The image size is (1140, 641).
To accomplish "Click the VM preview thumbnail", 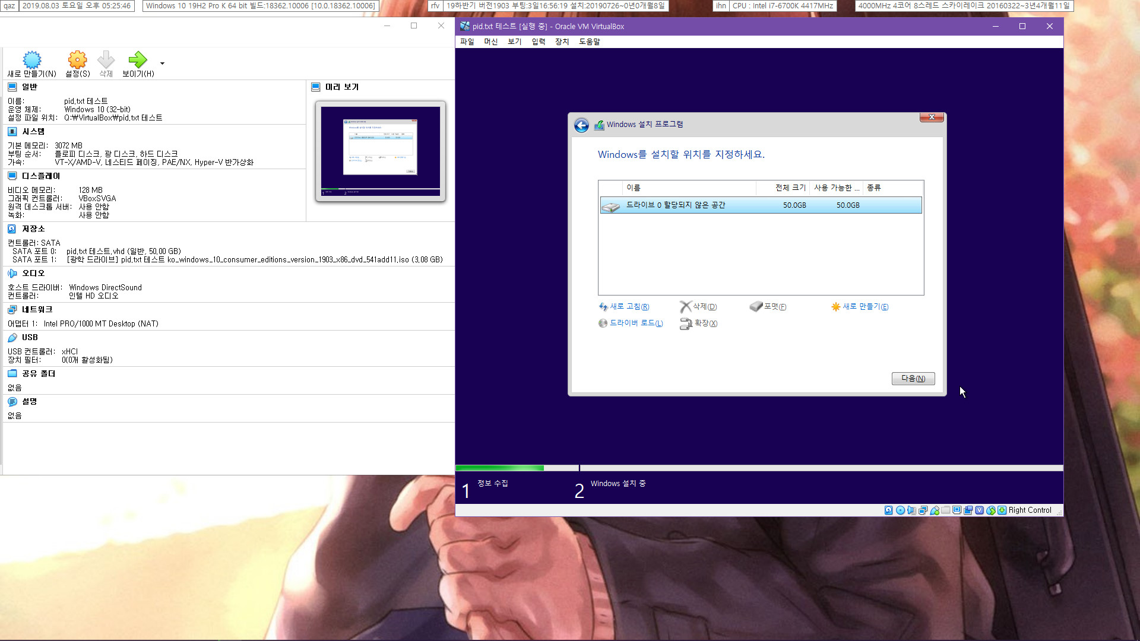I will tap(381, 151).
